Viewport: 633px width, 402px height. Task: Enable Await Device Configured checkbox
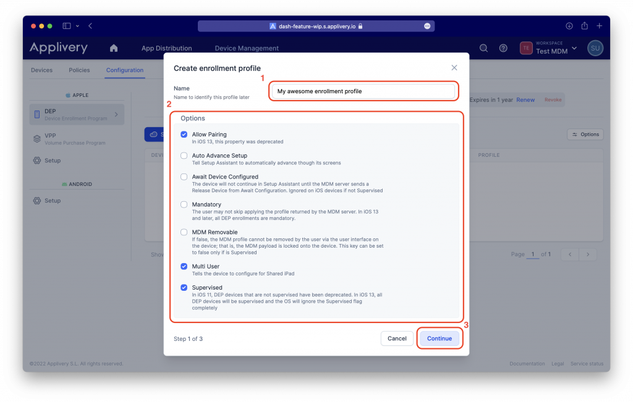point(184,177)
